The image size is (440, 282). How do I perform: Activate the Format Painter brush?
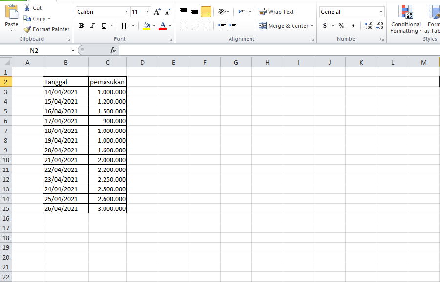(x=27, y=29)
